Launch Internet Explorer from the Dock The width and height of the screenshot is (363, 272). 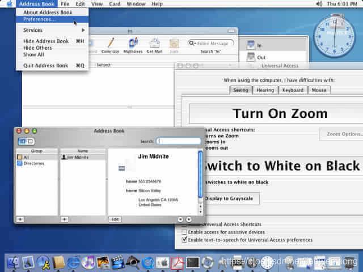(73, 262)
